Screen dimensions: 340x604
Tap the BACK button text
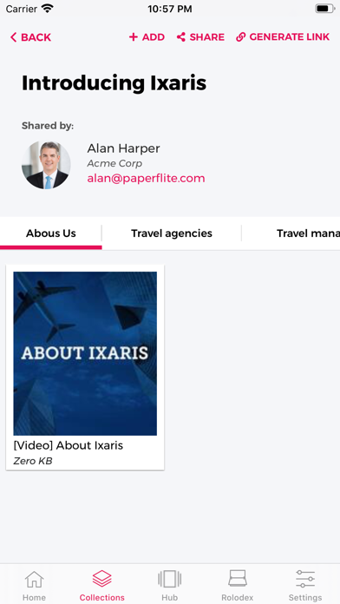click(x=36, y=37)
